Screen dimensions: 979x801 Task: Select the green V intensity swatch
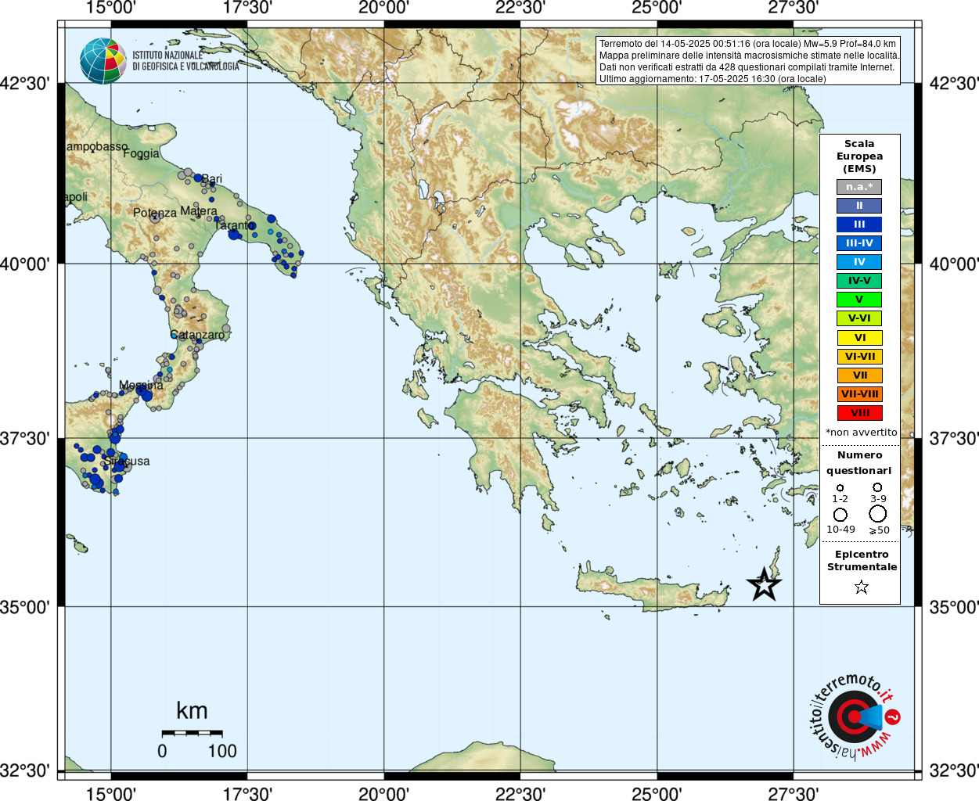(x=859, y=300)
